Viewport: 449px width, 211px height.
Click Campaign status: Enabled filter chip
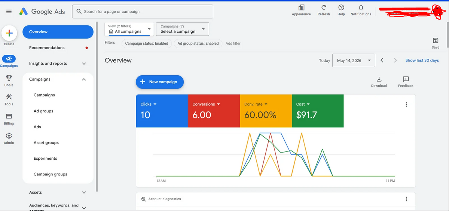tap(147, 43)
